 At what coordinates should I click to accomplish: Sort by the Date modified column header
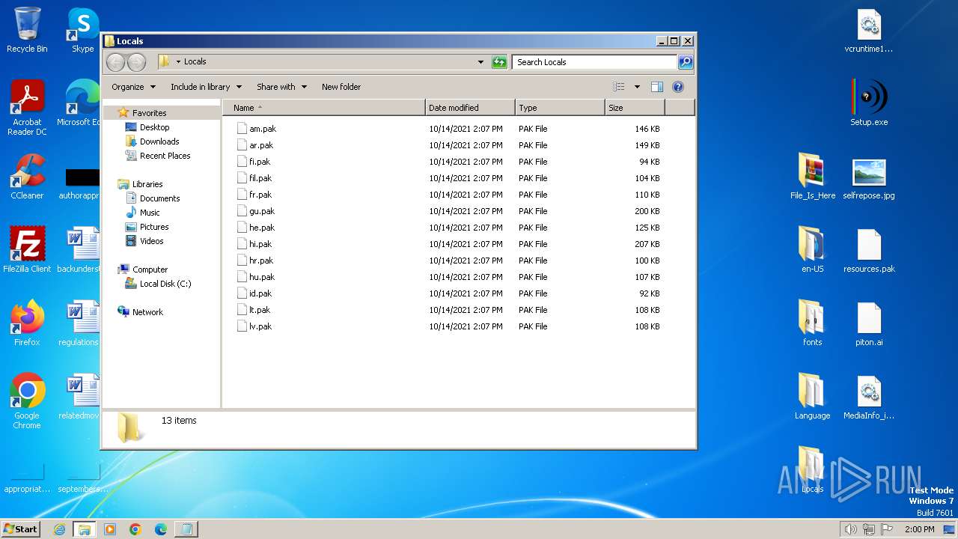coord(470,108)
